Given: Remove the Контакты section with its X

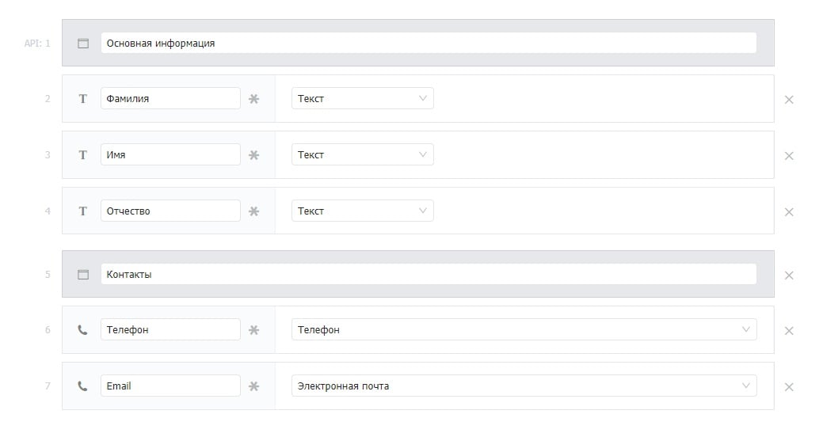Looking at the screenshot, I should click(788, 275).
